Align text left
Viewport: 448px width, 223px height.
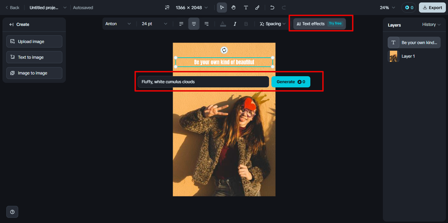tap(181, 24)
